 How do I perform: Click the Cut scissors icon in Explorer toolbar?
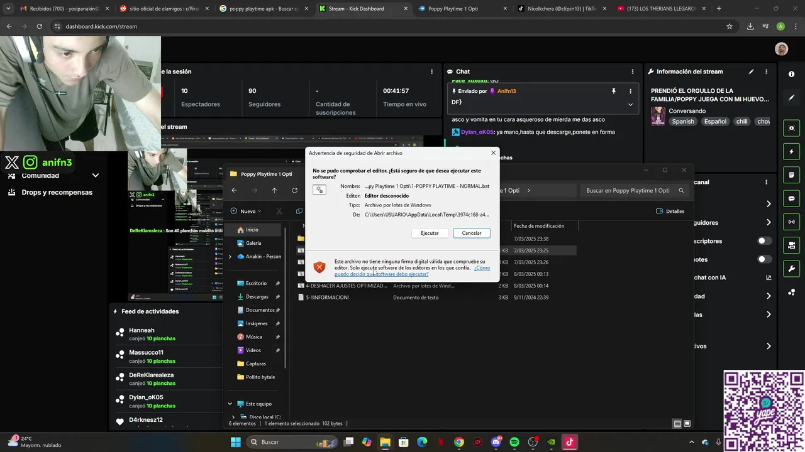pyautogui.click(x=279, y=211)
